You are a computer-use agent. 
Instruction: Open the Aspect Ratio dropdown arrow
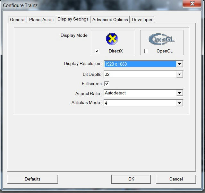[x=180, y=93]
